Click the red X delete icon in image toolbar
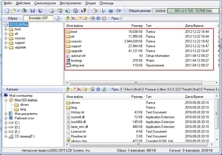The height and width of the screenshot is (155, 222). 73,18
